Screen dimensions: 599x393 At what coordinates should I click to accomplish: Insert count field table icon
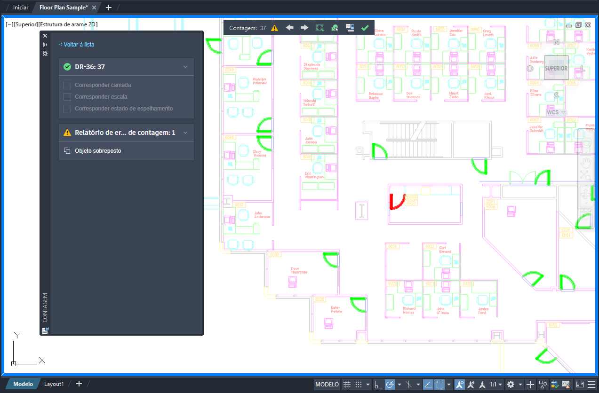(x=350, y=28)
